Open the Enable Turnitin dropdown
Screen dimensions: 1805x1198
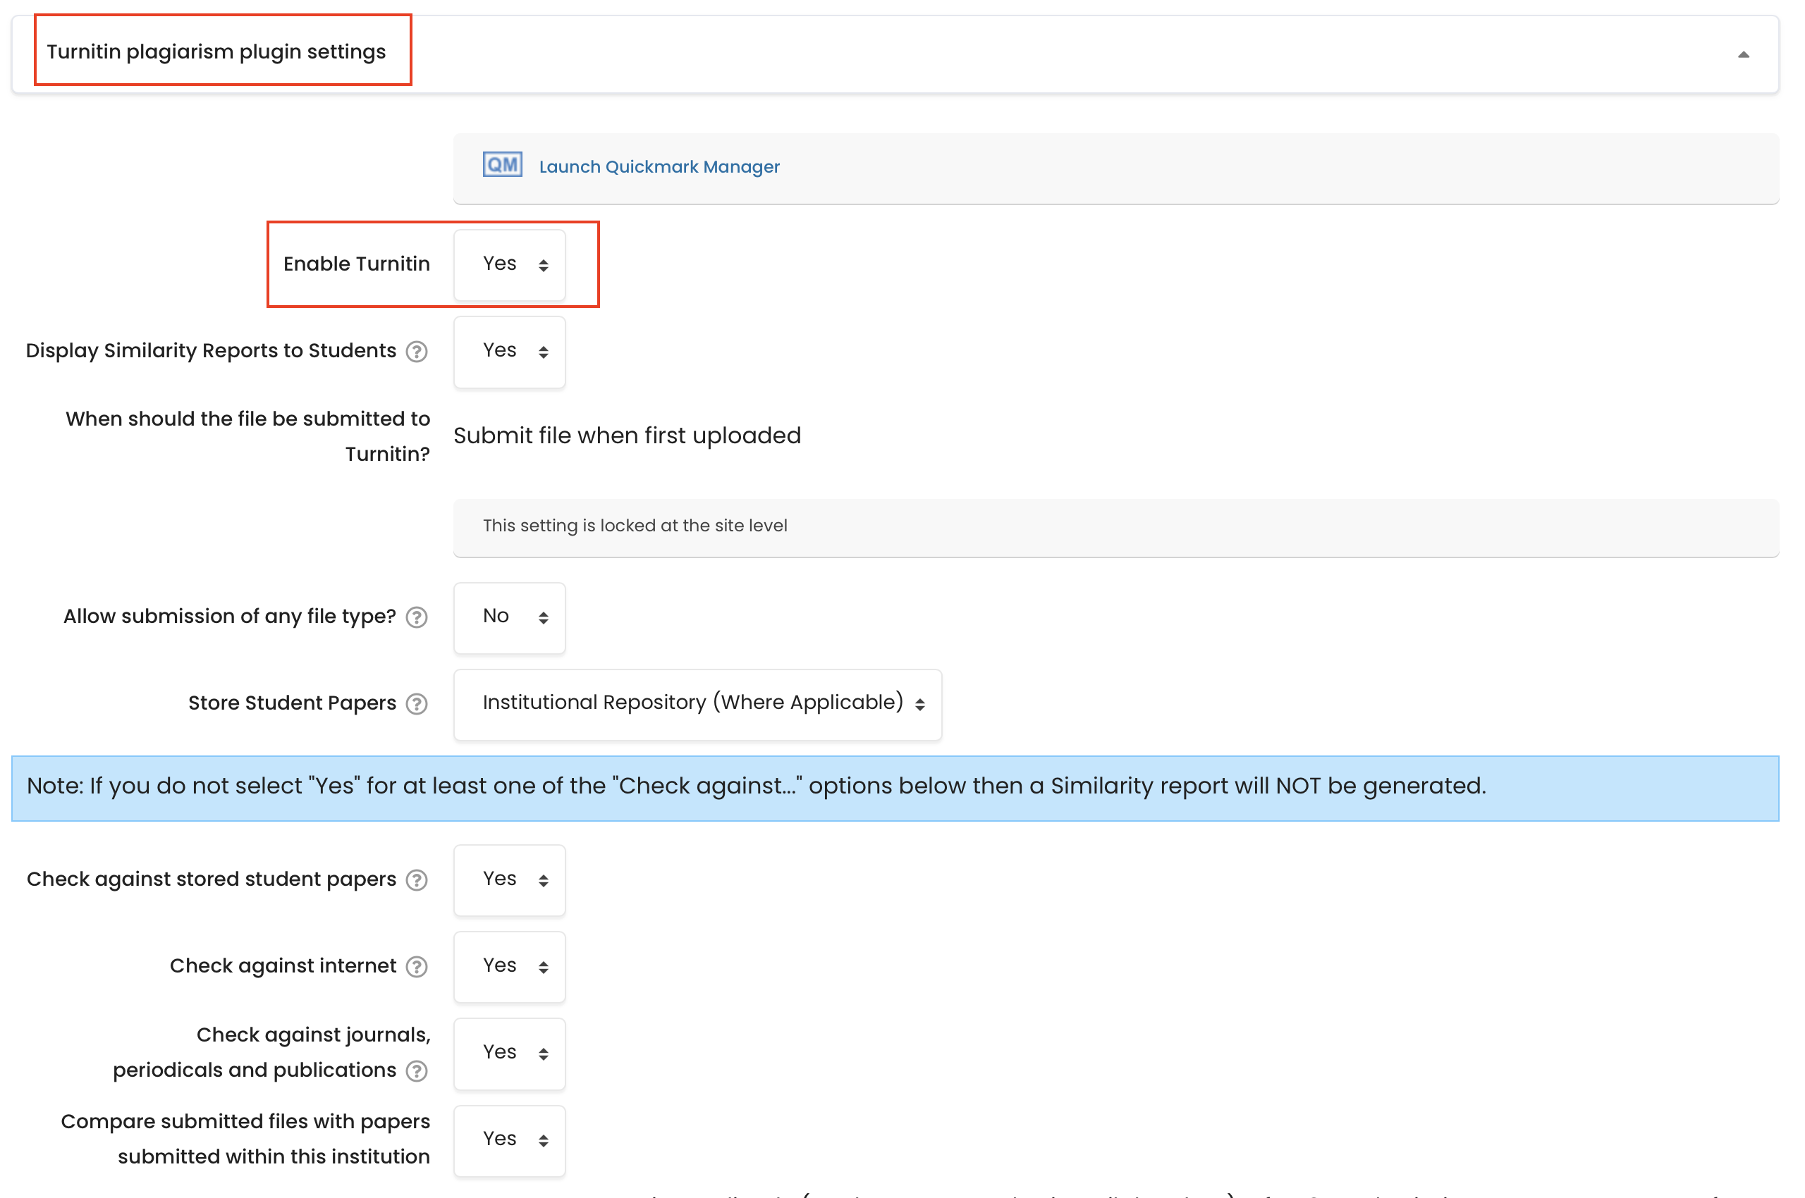[x=509, y=264]
